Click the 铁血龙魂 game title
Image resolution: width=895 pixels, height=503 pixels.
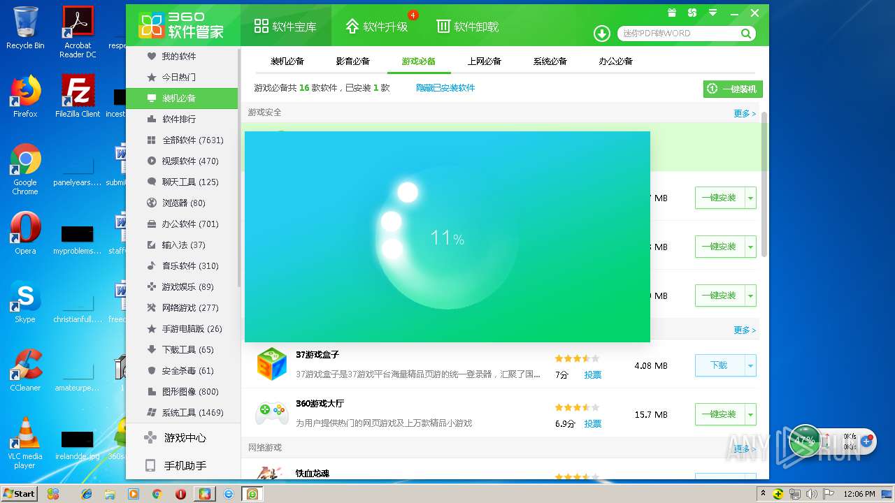(313, 474)
